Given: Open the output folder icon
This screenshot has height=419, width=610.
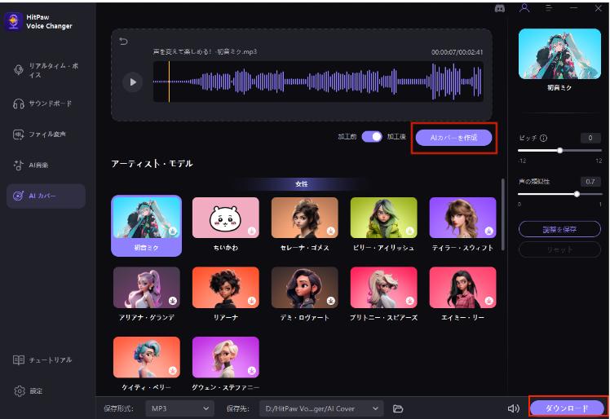Looking at the screenshot, I should (x=398, y=408).
